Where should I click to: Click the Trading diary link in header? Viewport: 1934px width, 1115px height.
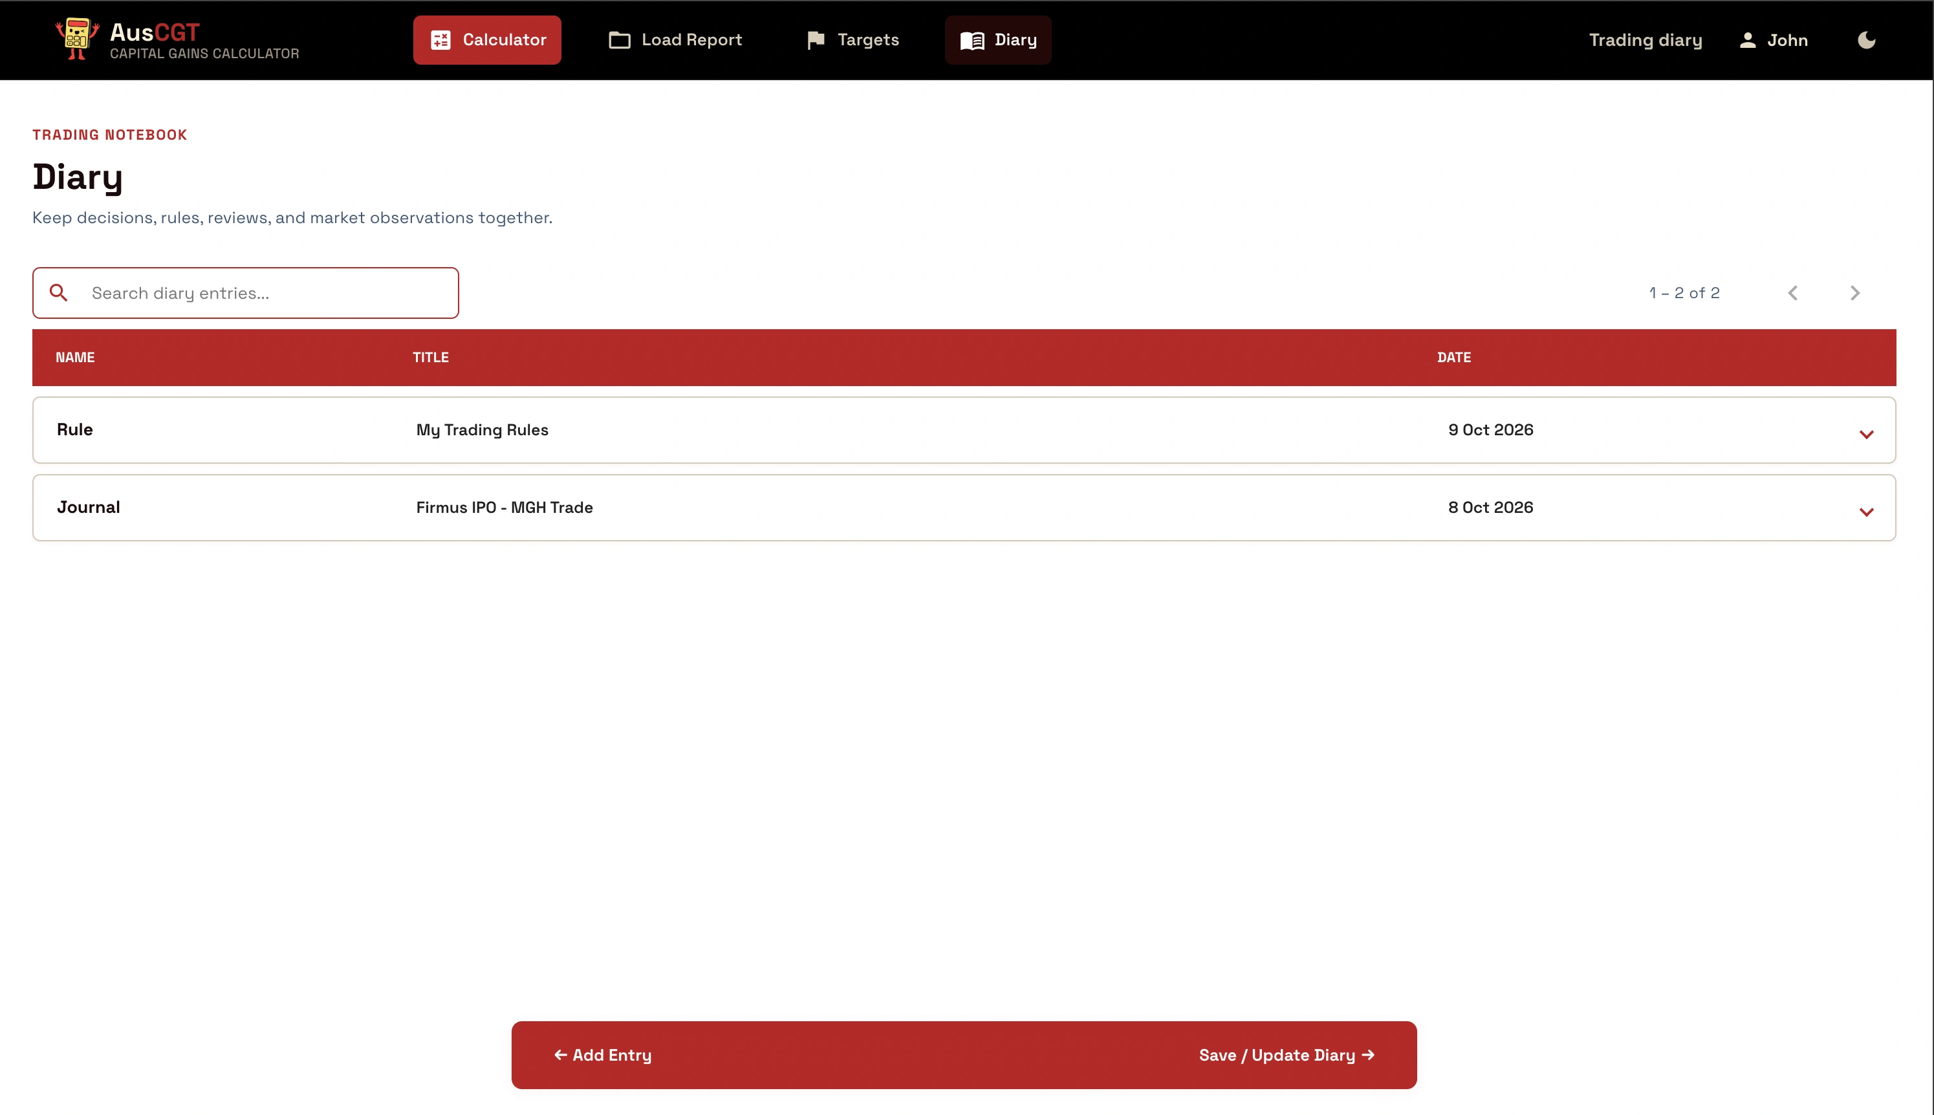tap(1646, 40)
